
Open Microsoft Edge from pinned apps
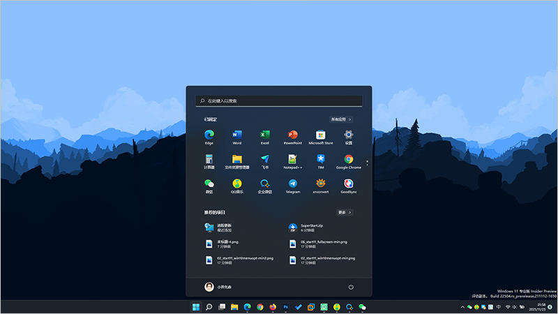pyautogui.click(x=209, y=135)
